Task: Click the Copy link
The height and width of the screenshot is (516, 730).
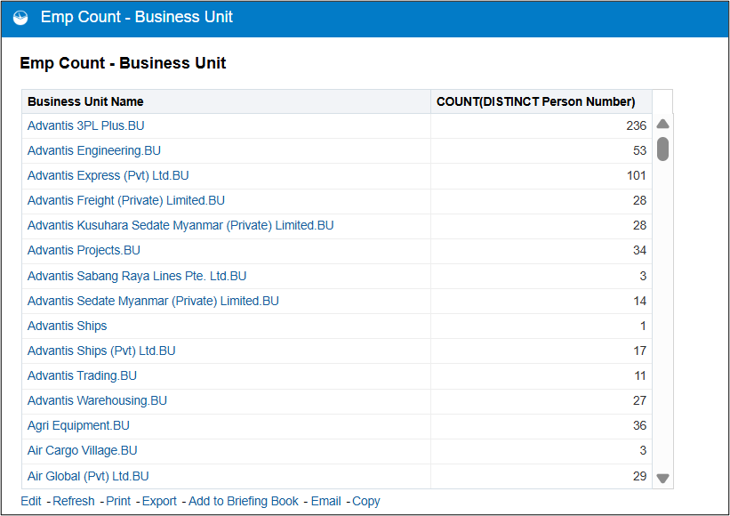Action: click(365, 501)
